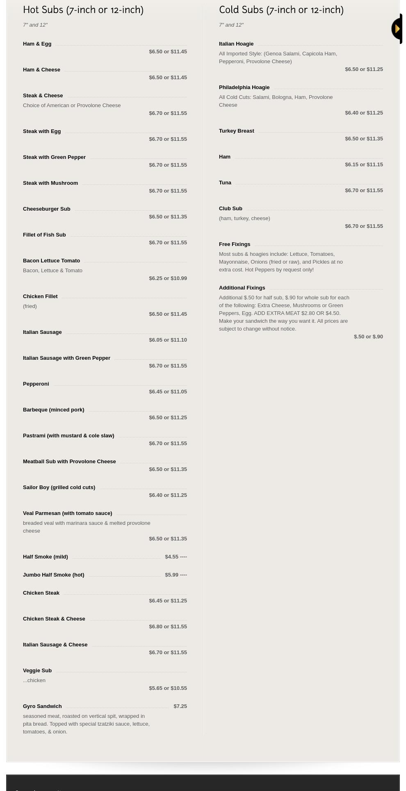406x791 pixels.
Task: Click the Gyro Sandwich $7.25 price
Action: (x=180, y=706)
